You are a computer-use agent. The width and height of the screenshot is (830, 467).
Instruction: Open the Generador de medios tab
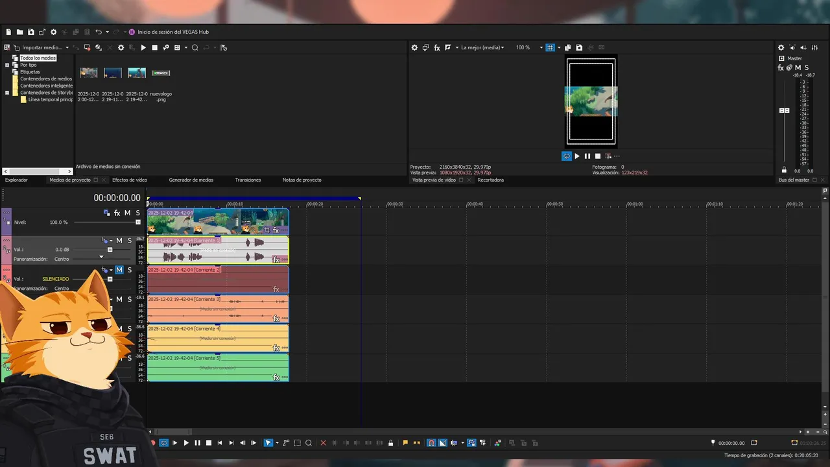[191, 180]
